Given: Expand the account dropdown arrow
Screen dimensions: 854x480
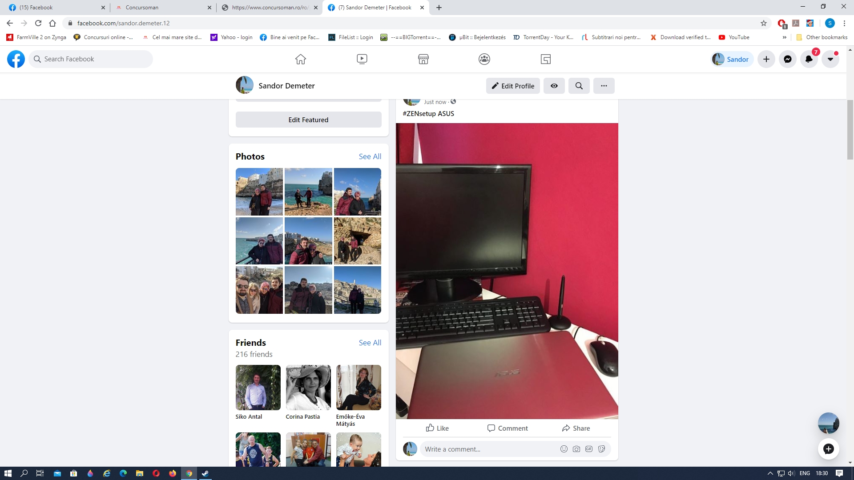Looking at the screenshot, I should (830, 59).
